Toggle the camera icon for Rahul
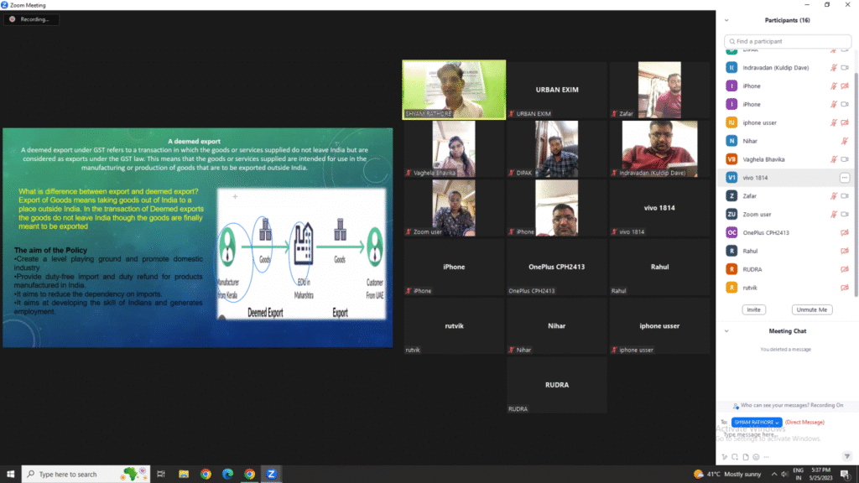The width and height of the screenshot is (859, 483). pyautogui.click(x=844, y=251)
